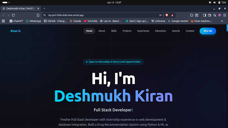Open the Brave Wallet icon
Screen dimensions: 228x128
pos(210,15)
